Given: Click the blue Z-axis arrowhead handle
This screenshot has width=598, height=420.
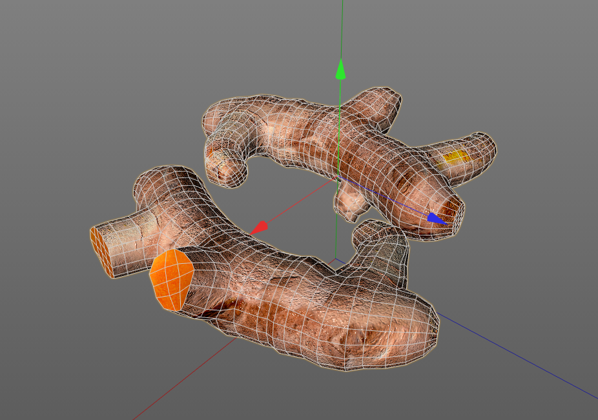Looking at the screenshot, I should [x=437, y=219].
